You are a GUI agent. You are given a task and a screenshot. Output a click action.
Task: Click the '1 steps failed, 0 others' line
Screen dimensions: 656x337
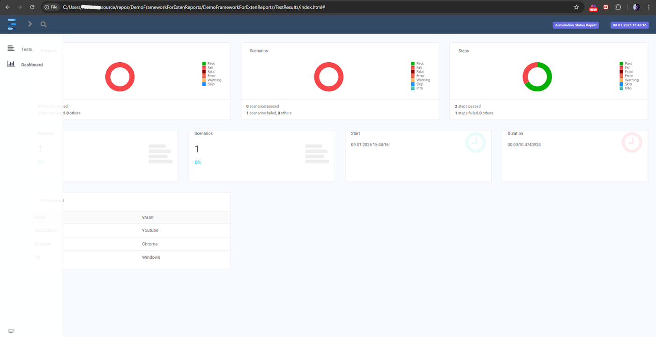coord(474,113)
